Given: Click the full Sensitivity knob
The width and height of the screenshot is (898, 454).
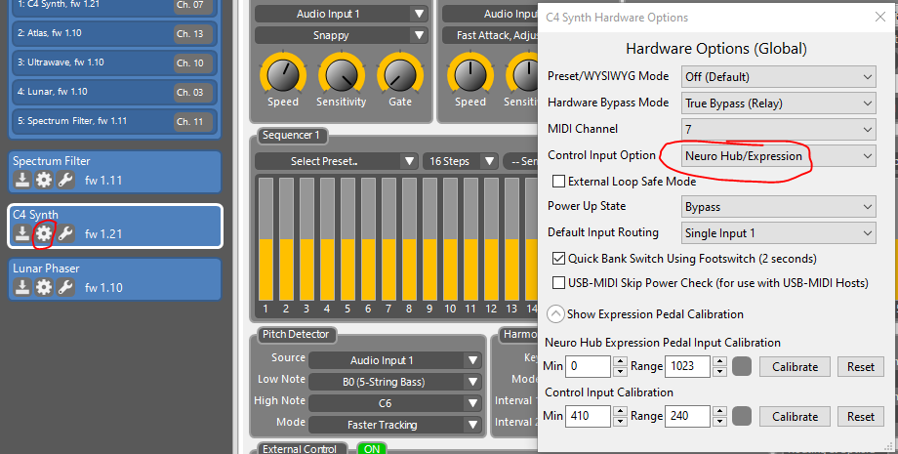Looking at the screenshot, I should (x=342, y=74).
